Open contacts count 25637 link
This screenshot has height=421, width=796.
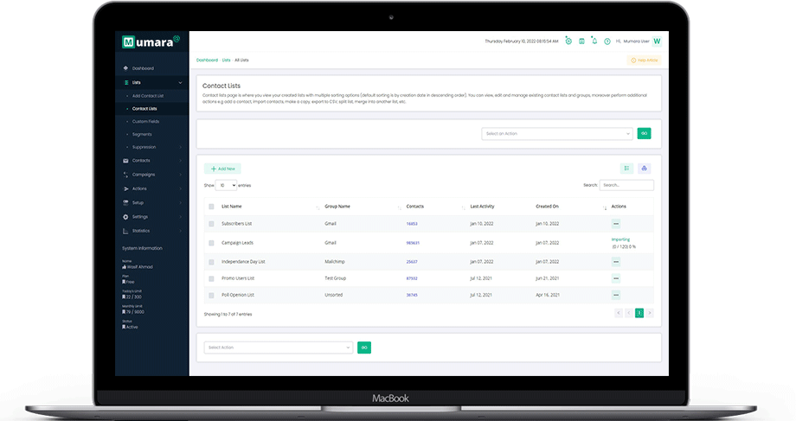click(x=412, y=262)
